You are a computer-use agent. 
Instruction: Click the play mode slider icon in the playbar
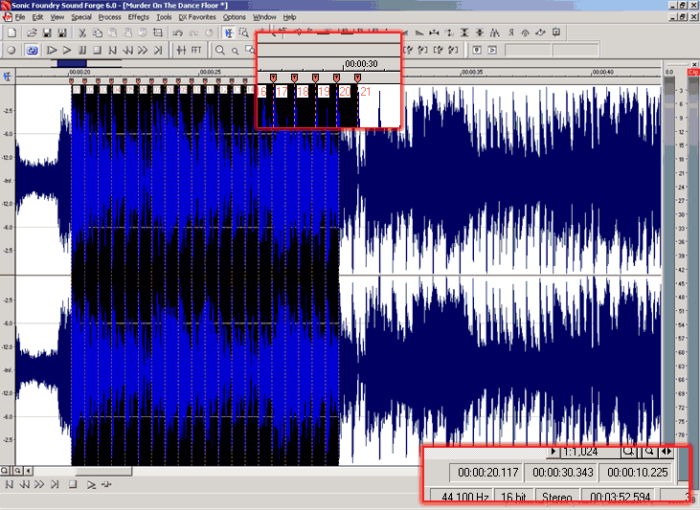[x=106, y=484]
